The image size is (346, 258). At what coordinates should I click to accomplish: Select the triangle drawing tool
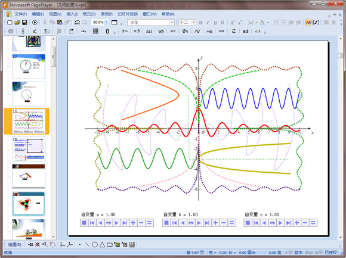(102, 244)
